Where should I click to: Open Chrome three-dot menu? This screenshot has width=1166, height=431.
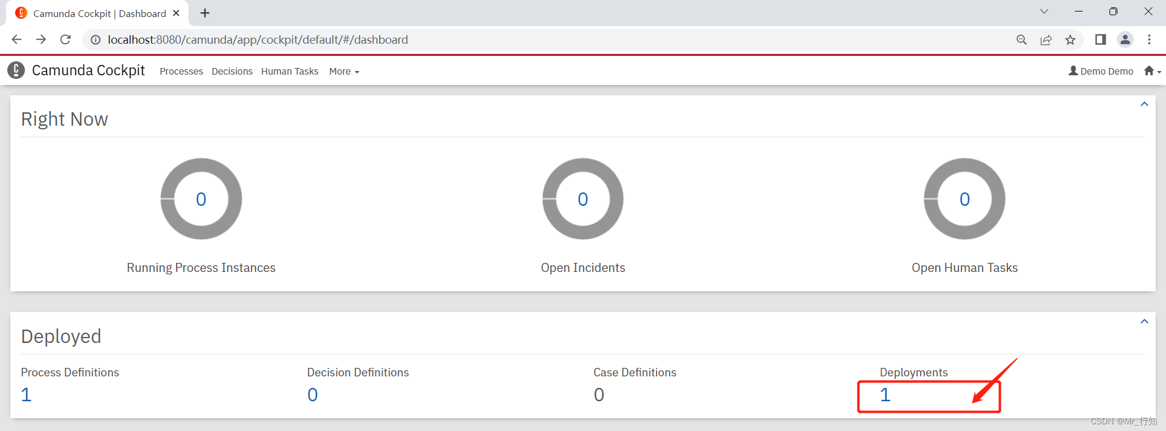tap(1149, 39)
